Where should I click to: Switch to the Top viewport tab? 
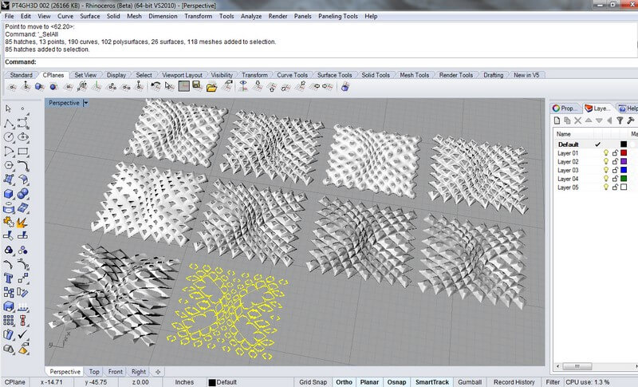pos(94,372)
